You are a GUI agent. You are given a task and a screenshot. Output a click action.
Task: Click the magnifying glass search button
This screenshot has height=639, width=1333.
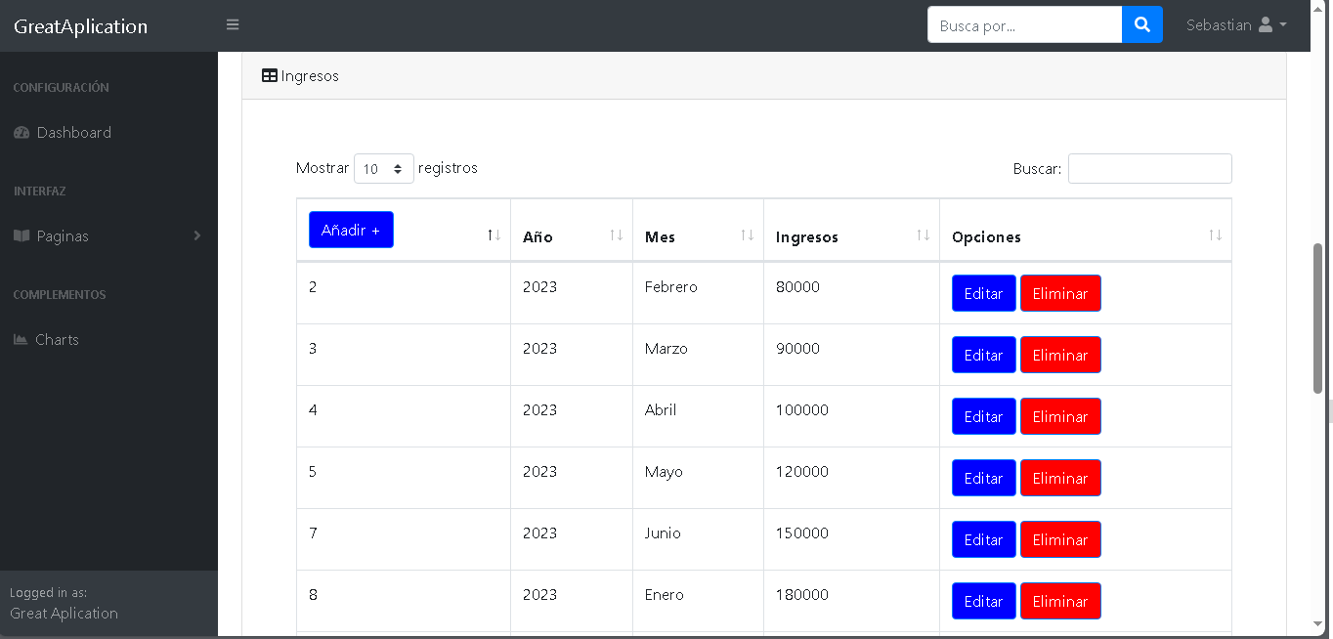click(x=1141, y=25)
